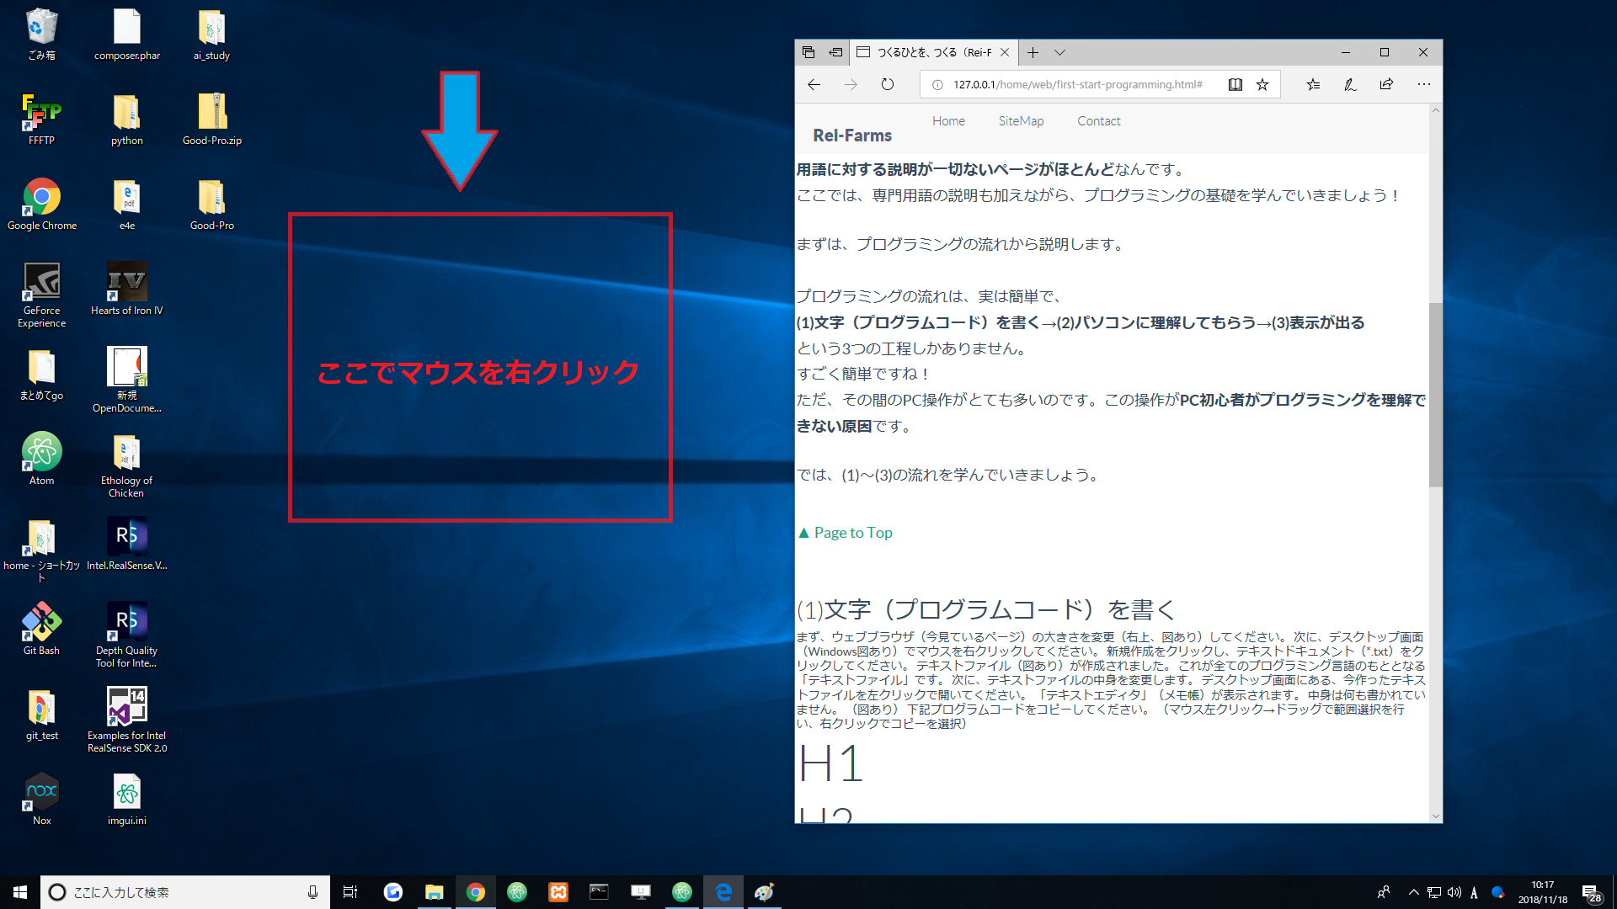Click set aside tabs icon
1617x909 pixels.
tap(835, 52)
